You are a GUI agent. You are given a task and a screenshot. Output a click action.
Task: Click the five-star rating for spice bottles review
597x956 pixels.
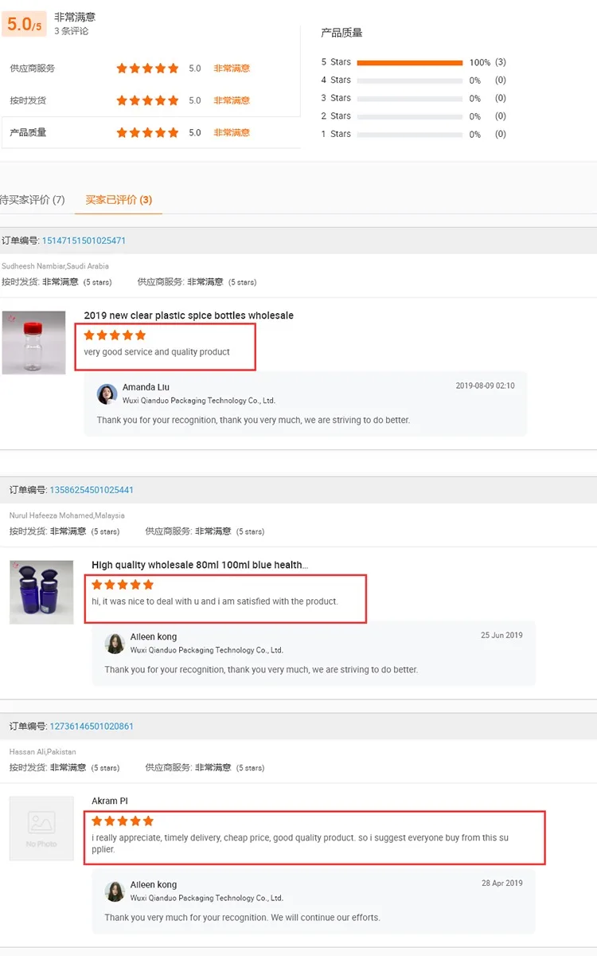115,335
